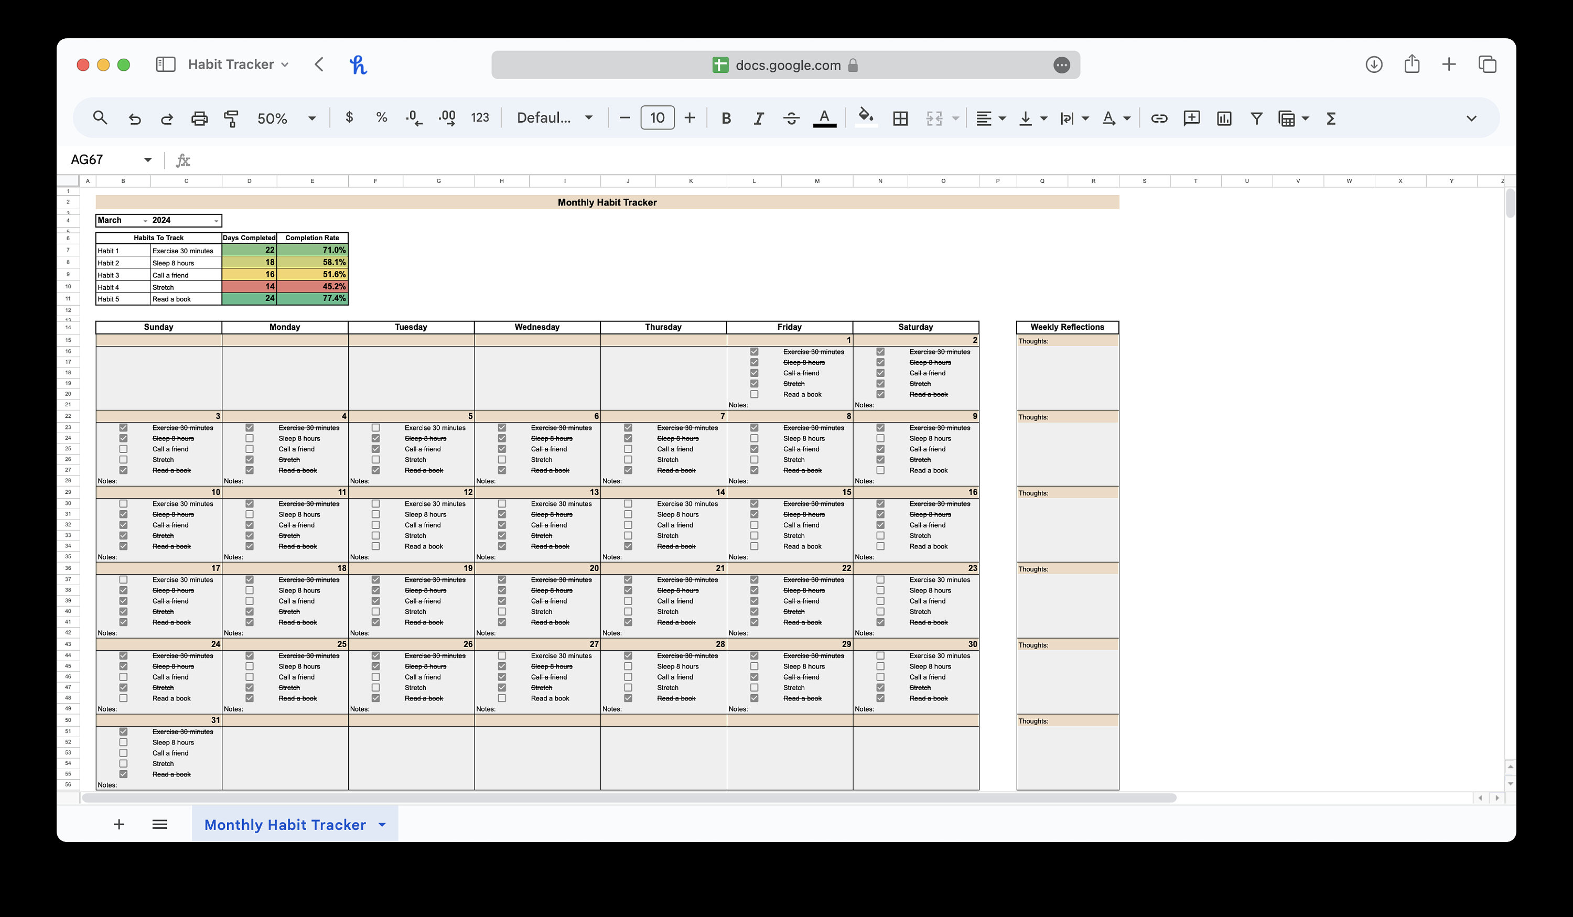Open the March month dropdown
The width and height of the screenshot is (1573, 917).
[x=144, y=220]
